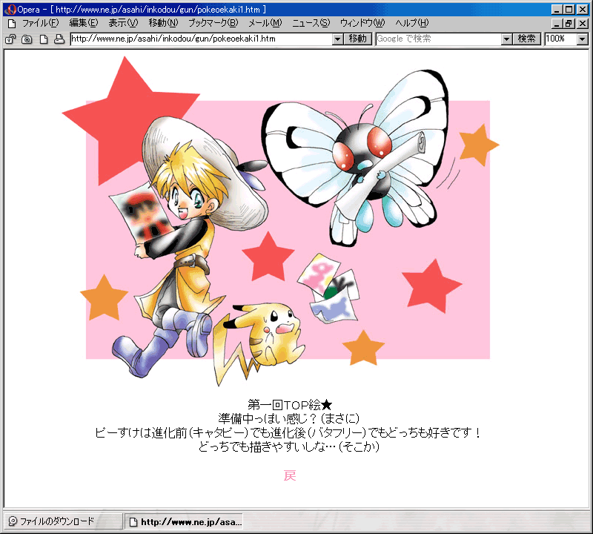This screenshot has width=593, height=534.
Task: Open the ファイル(F) menu
Action: tap(41, 23)
